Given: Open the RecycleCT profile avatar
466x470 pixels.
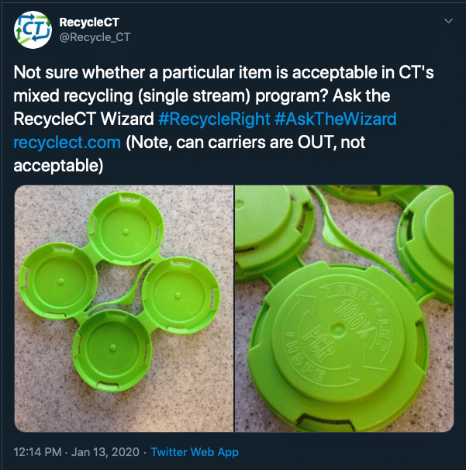Looking at the screenshot, I should [33, 30].
